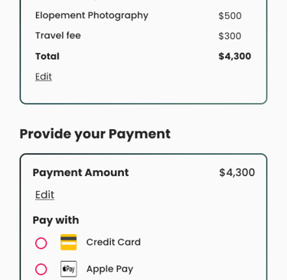Click the $300 travel fee amount
Viewport: 287px width, 280px height.
point(230,36)
